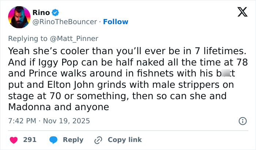The height and width of the screenshot is (150, 256).
Task: Click the X logo icon
Action: pyautogui.click(x=240, y=12)
